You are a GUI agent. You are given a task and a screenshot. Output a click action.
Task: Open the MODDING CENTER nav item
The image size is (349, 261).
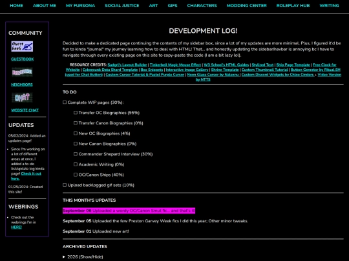(247, 6)
